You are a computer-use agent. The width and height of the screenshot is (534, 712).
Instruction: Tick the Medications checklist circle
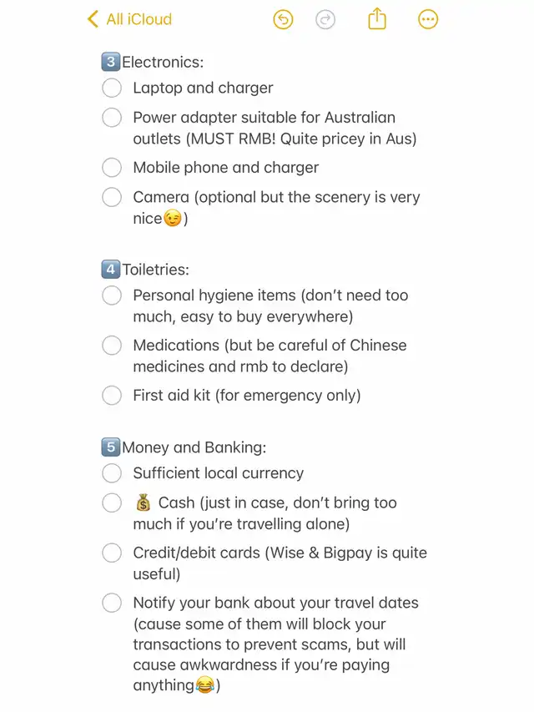coord(112,346)
